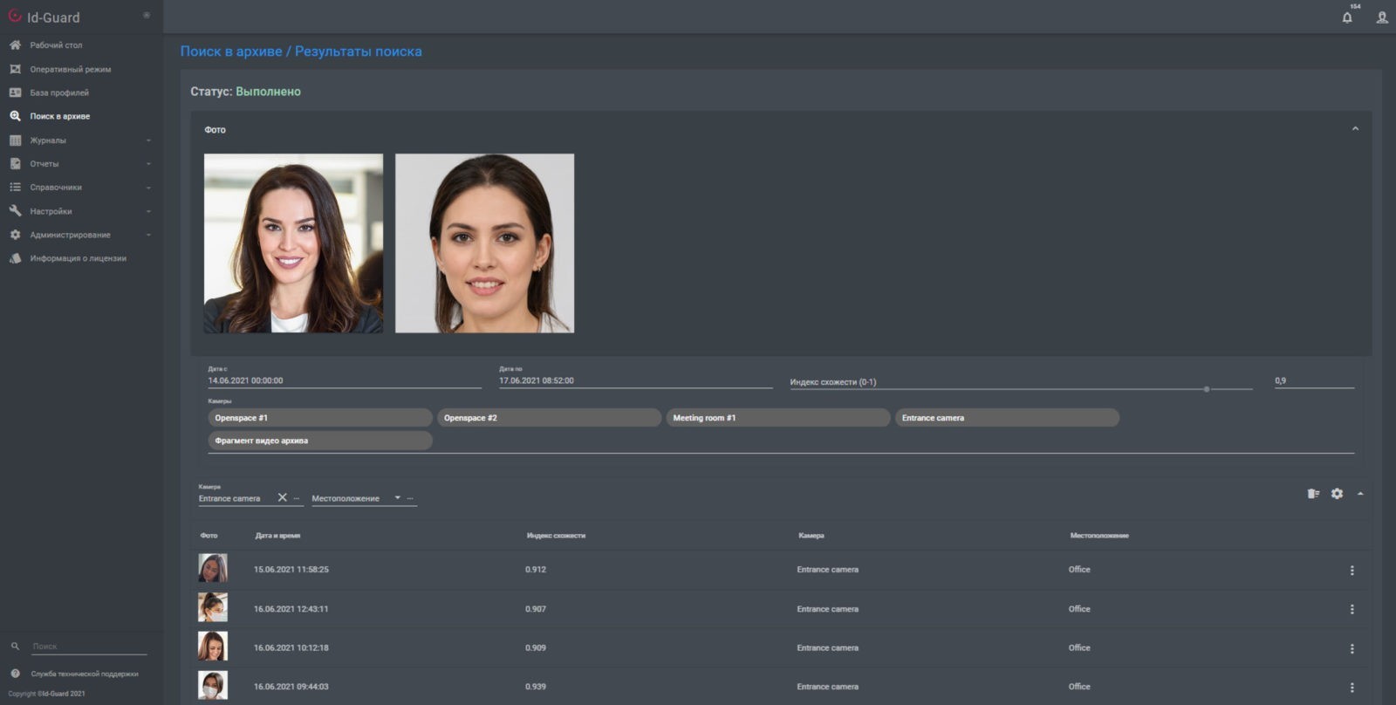The width and height of the screenshot is (1396, 705).
Task: Open three-dot menu for 0.912 result row
Action: [x=1352, y=571]
